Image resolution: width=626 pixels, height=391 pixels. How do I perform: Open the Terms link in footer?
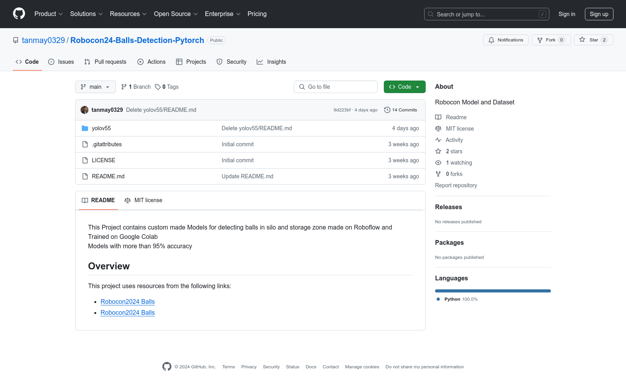[228, 367]
